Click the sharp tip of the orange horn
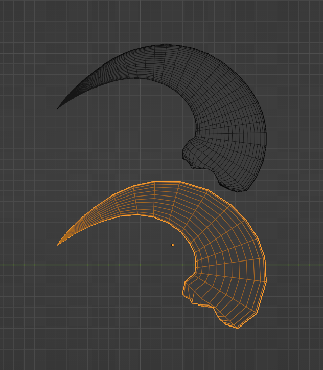Screen dimensions: 323x370 [x=58, y=245]
